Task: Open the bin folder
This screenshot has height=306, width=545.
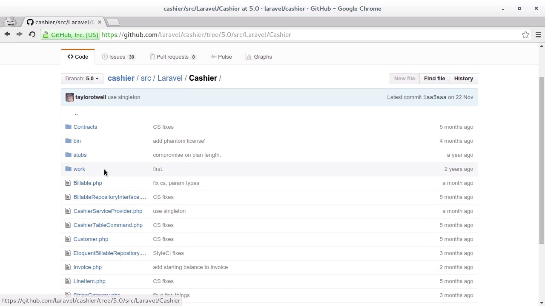Action: pyautogui.click(x=77, y=141)
